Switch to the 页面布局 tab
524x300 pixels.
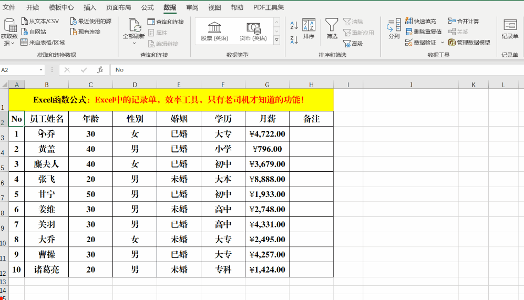(118, 7)
